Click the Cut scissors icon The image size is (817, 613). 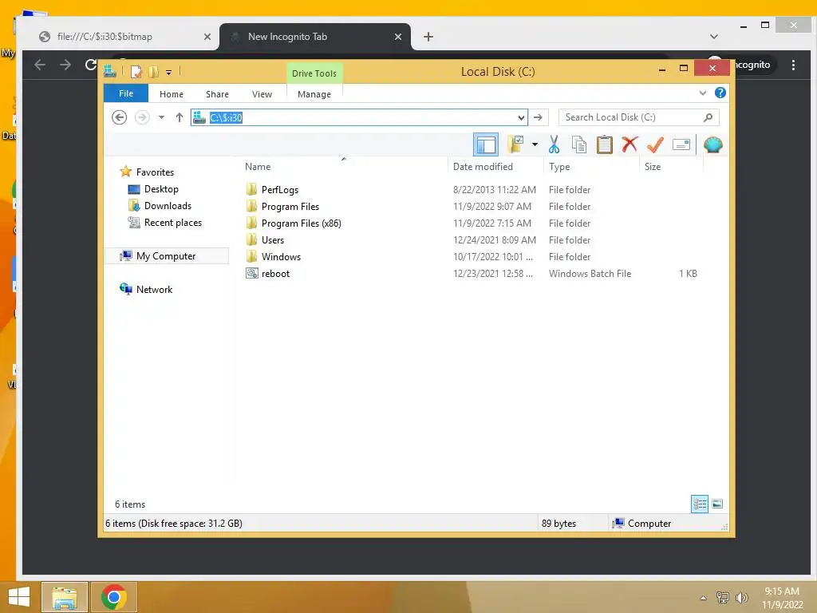554,144
